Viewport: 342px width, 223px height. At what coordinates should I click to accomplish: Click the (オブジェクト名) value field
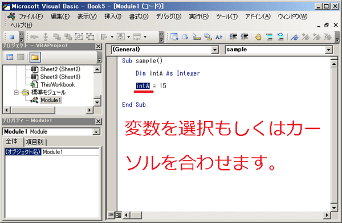pos(70,152)
